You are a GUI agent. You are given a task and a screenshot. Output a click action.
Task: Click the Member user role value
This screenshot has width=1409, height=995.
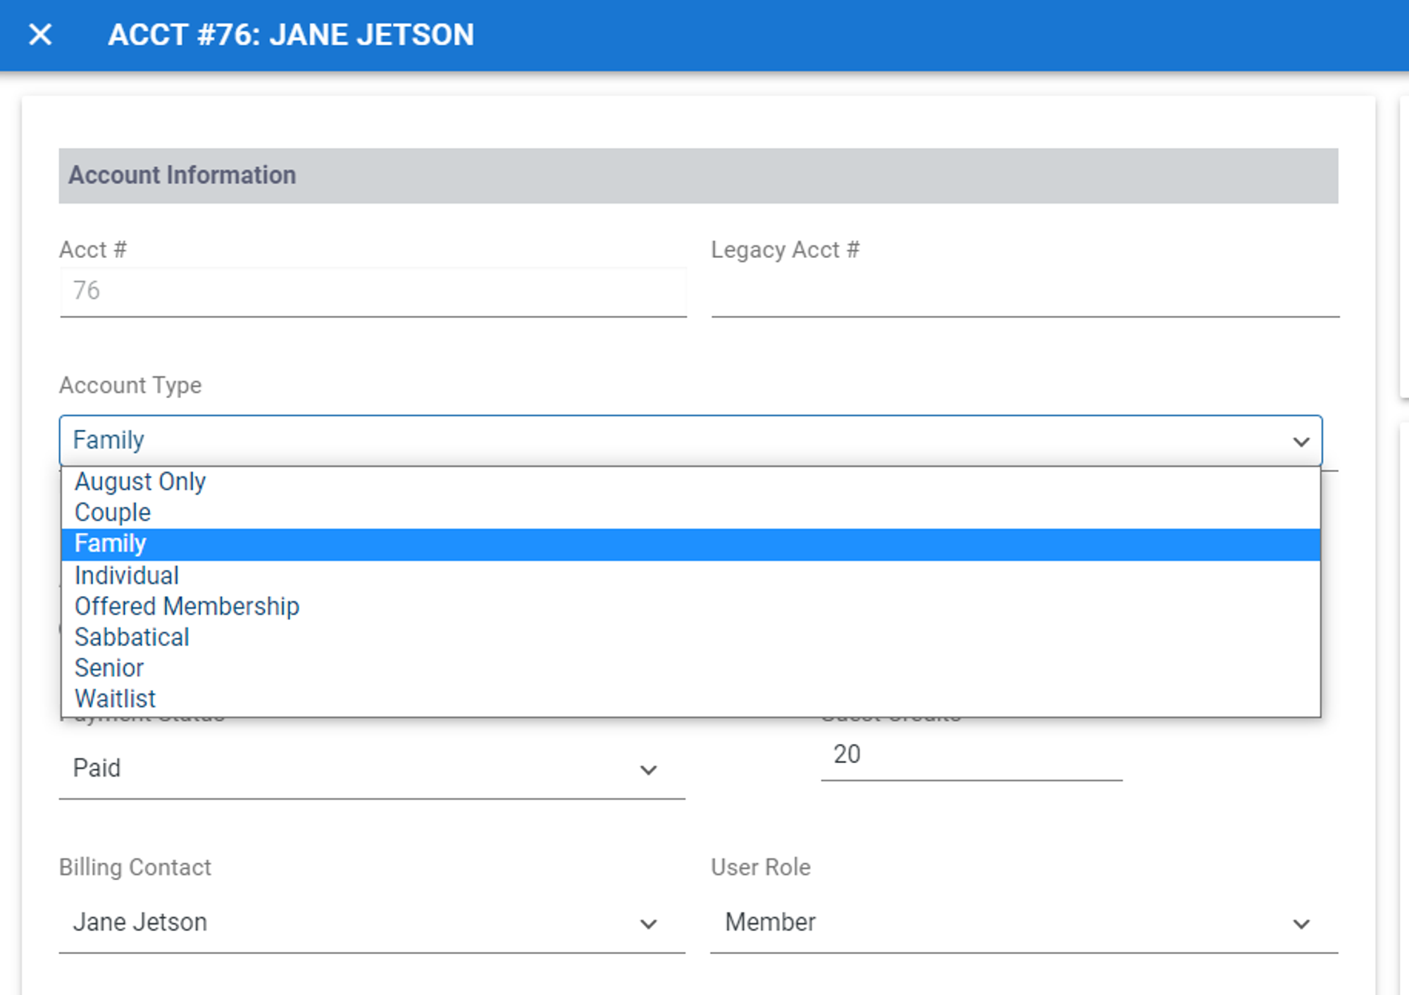[770, 922]
